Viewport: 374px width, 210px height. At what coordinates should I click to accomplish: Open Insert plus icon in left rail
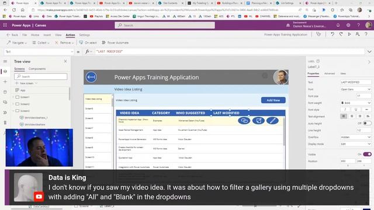click(5, 82)
